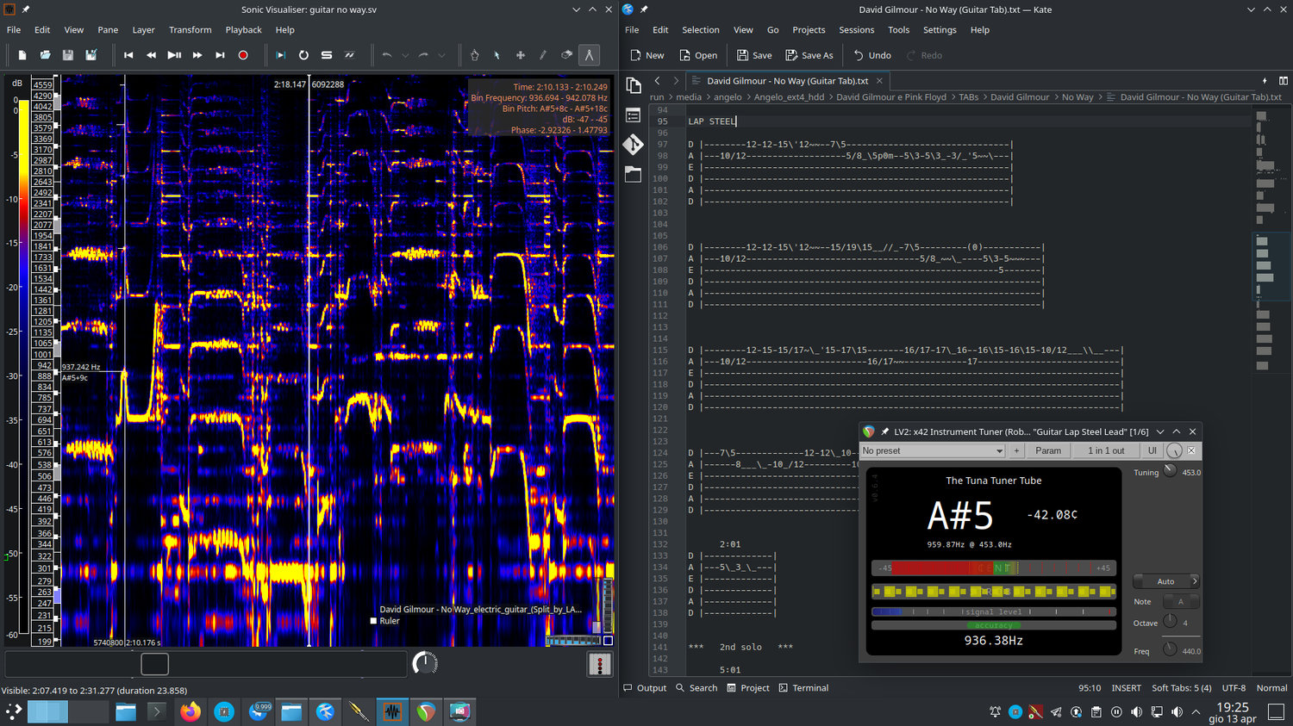Select the Erase tool in Sonic Visualiser
This screenshot has width=1293, height=726.
coord(566,55)
